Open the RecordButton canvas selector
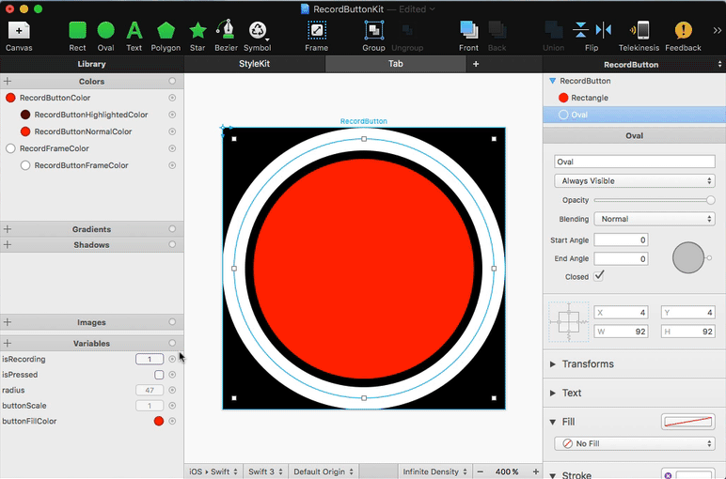The image size is (726, 479). click(635, 65)
